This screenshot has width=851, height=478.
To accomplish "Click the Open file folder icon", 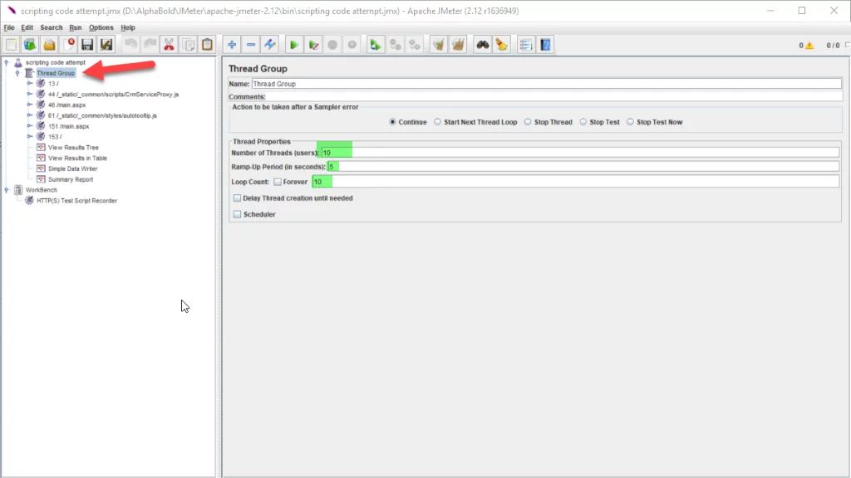I will pos(49,45).
